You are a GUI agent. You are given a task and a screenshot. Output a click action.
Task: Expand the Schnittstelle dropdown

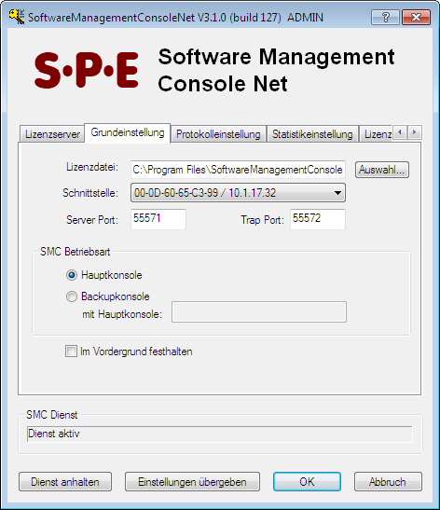[x=238, y=193]
